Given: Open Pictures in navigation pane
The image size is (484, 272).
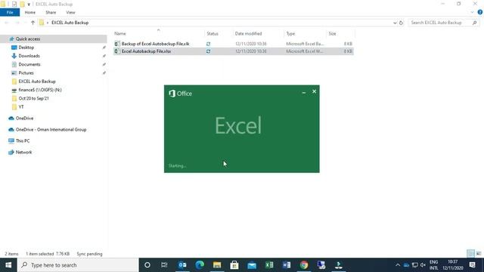Looking at the screenshot, I should 26,73.
